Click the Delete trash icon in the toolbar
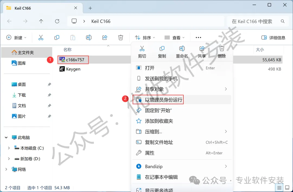The height and width of the screenshot is (192, 293). tap(121, 37)
